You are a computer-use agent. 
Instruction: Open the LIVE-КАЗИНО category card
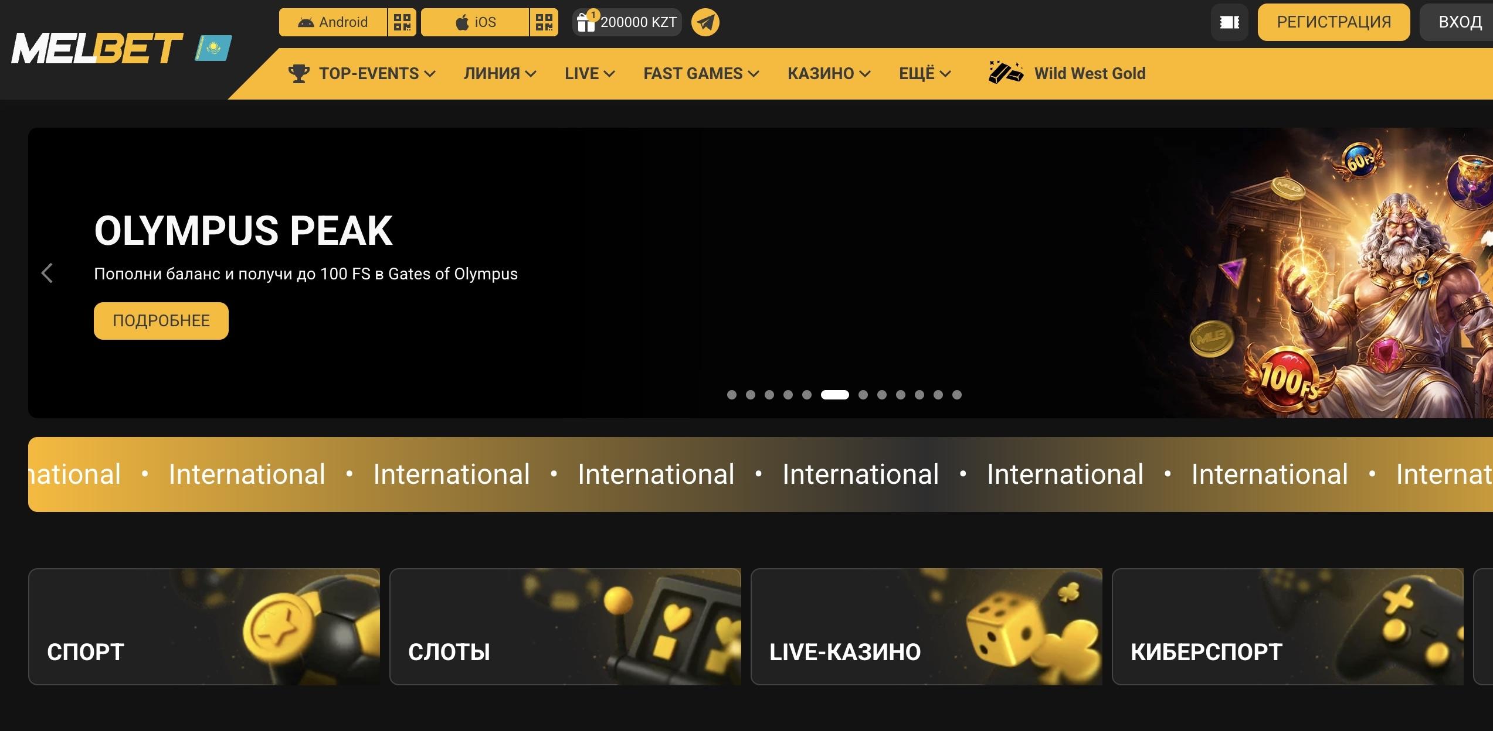coord(927,627)
